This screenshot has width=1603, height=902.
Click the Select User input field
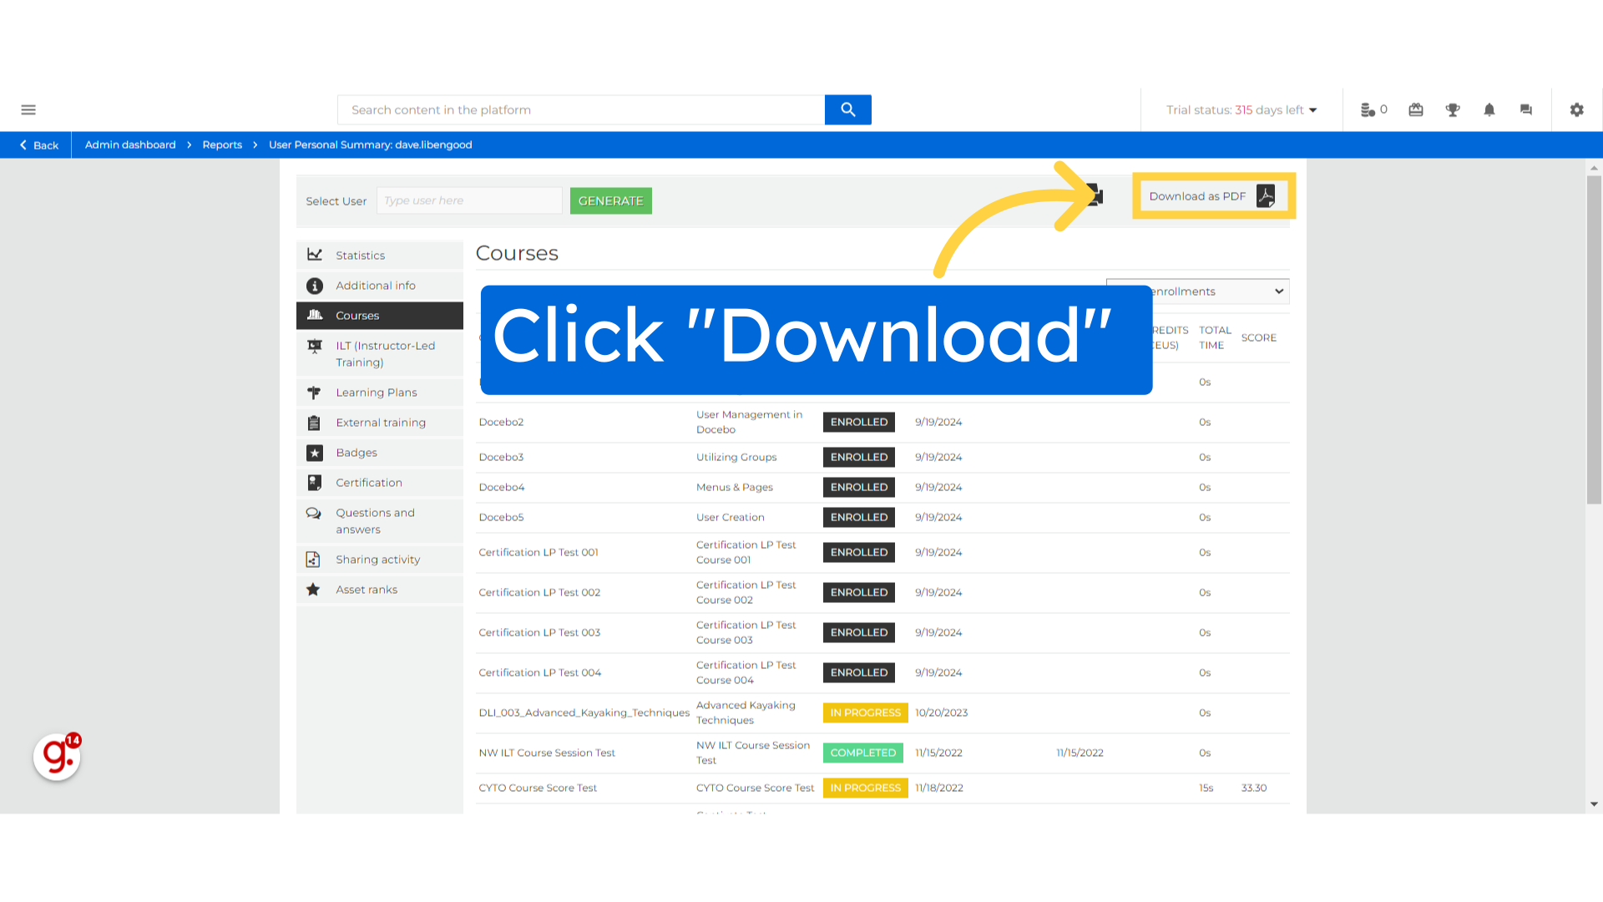coord(468,200)
